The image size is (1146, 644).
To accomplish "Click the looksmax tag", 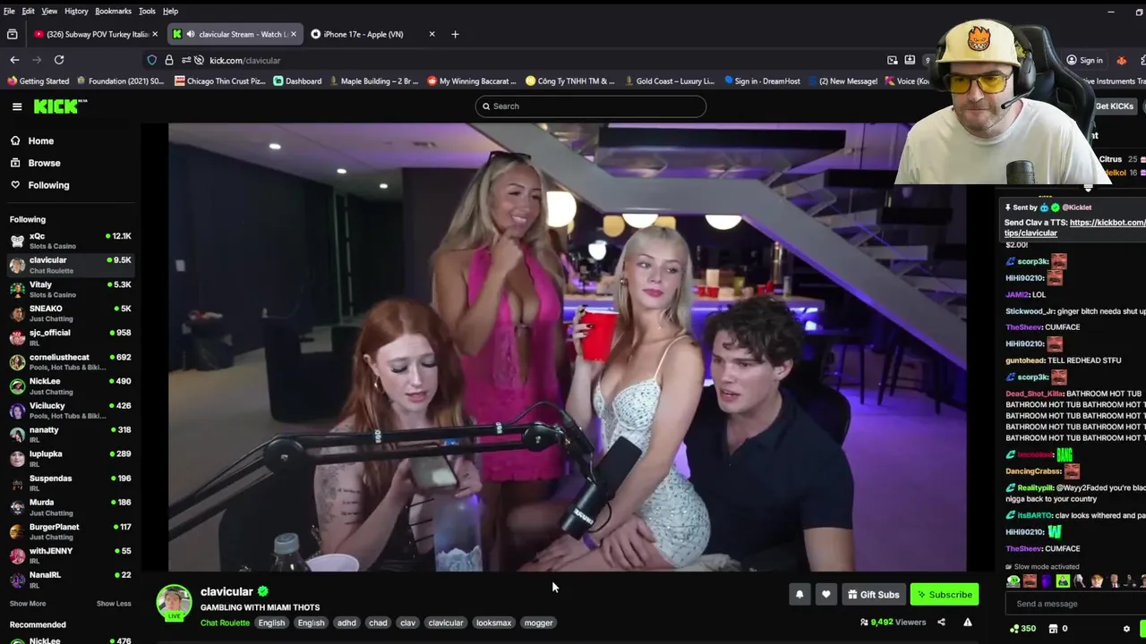I will tap(493, 623).
